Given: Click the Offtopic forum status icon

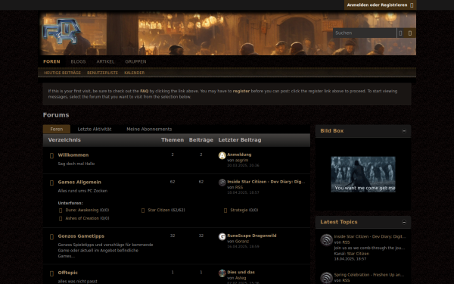Looking at the screenshot, I should (51, 273).
